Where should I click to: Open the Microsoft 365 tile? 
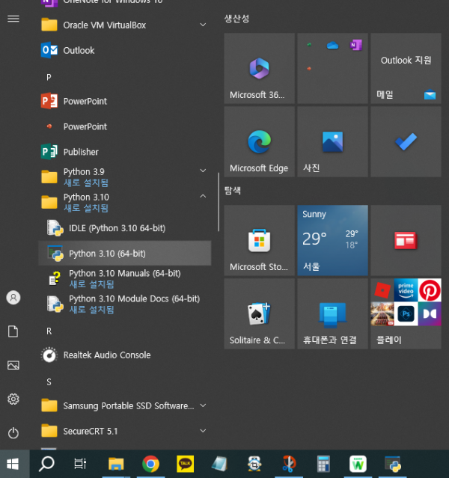click(259, 68)
